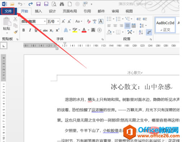Undo the last action
This screenshot has width=182, height=142.
point(20,4)
